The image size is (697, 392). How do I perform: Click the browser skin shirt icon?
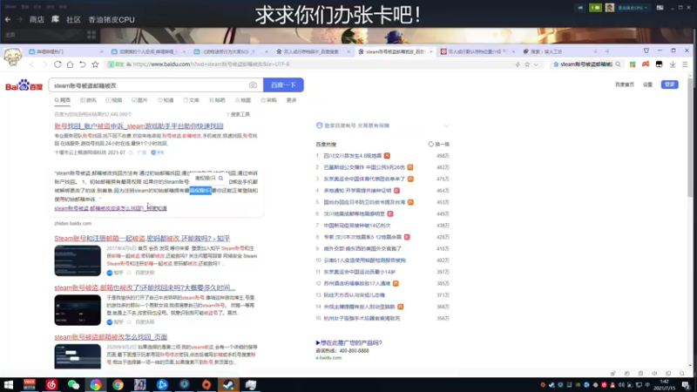coord(646,51)
